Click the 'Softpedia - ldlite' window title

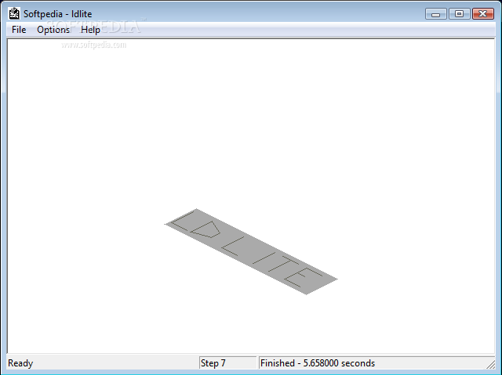pyautogui.click(x=57, y=14)
